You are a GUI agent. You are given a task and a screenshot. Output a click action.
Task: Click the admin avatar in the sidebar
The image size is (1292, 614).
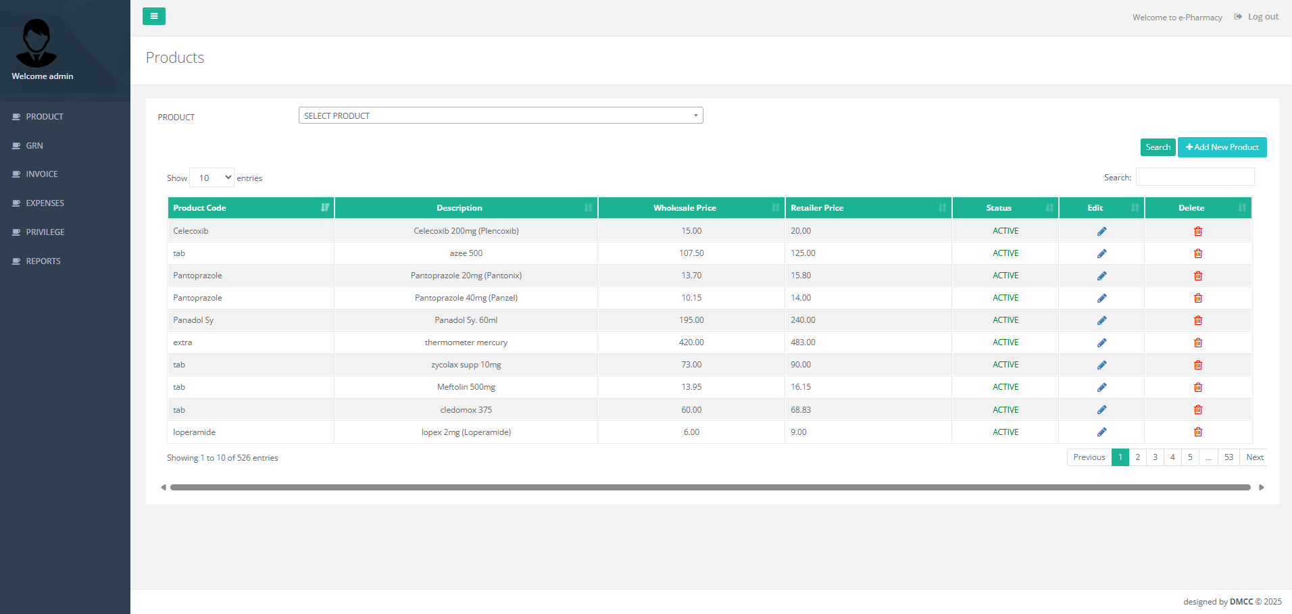click(x=36, y=43)
